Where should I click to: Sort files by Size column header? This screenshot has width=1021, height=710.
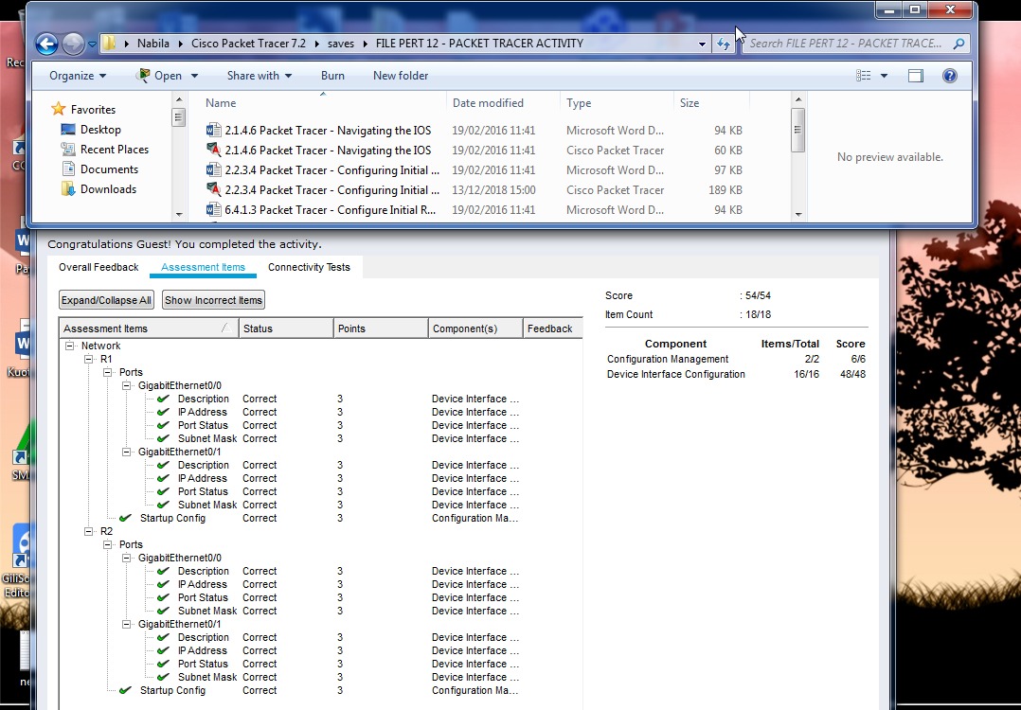(690, 103)
